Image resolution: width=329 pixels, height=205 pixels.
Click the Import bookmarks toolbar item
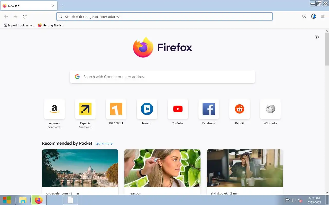click(19, 25)
